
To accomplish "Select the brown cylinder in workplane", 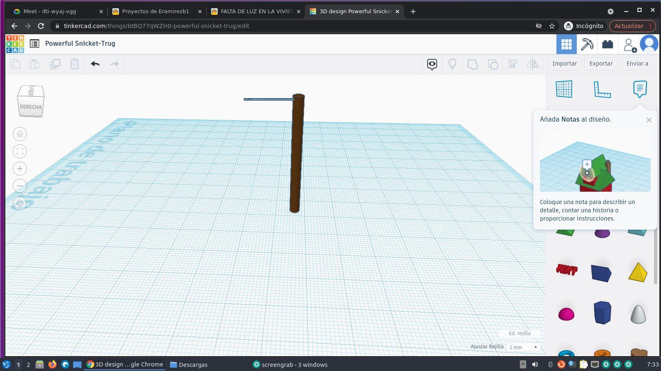I will tap(297, 157).
